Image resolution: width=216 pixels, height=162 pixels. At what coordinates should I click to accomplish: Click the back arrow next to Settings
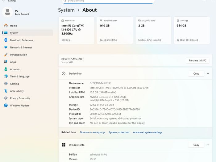4,1
